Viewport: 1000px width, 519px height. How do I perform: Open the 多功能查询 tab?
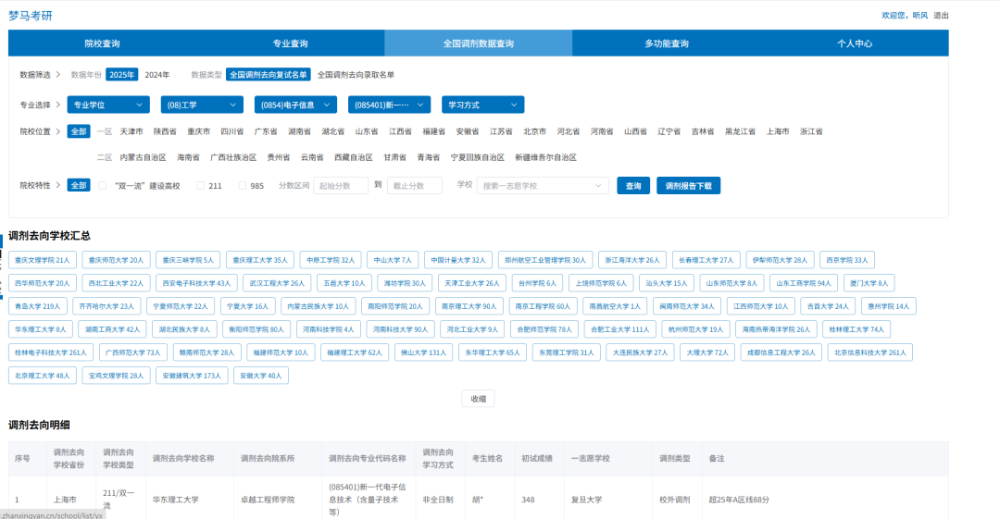coord(667,43)
